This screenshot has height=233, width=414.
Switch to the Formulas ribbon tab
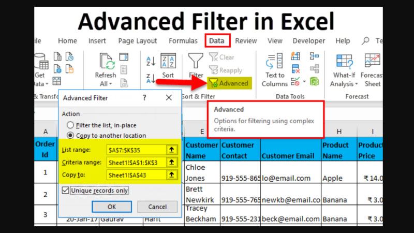183,41
